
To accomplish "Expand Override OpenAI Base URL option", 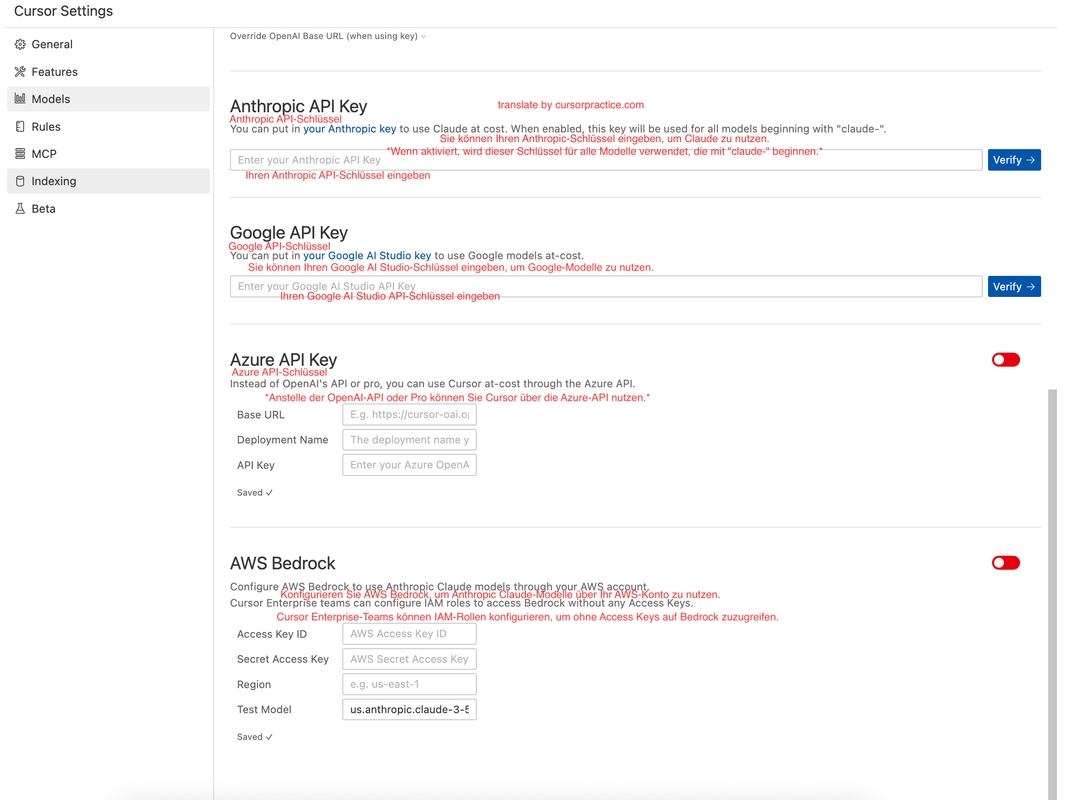I will pos(328,36).
